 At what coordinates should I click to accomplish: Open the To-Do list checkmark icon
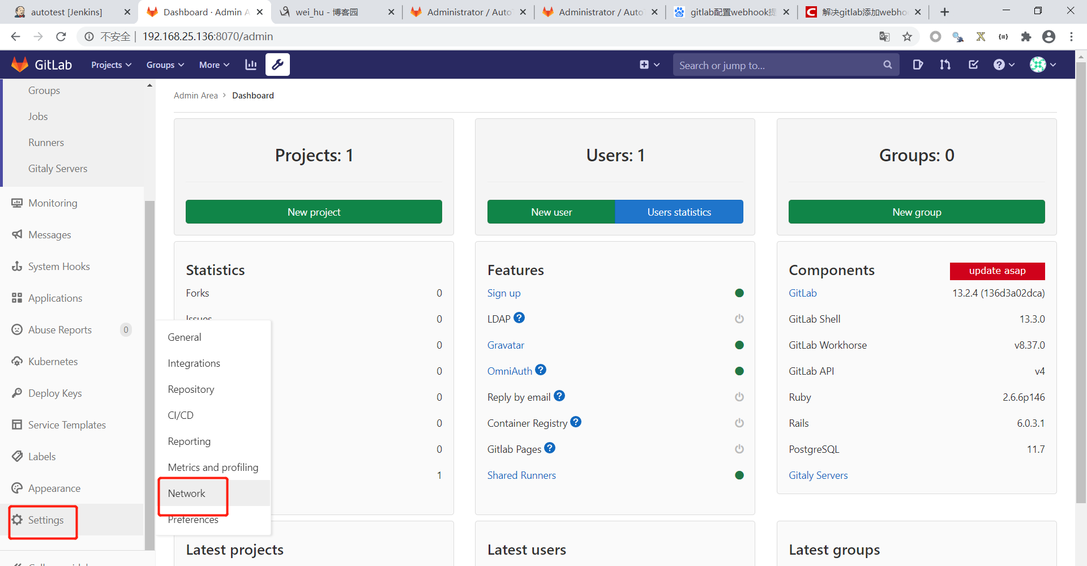[x=973, y=65]
